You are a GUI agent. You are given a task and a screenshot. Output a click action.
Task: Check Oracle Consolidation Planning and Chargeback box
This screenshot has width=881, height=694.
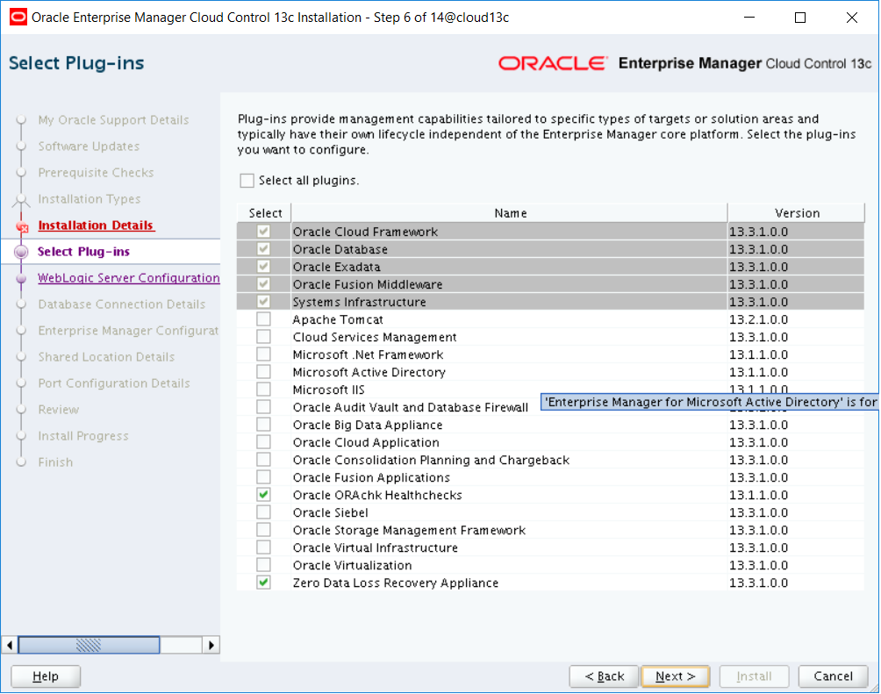coord(263,459)
